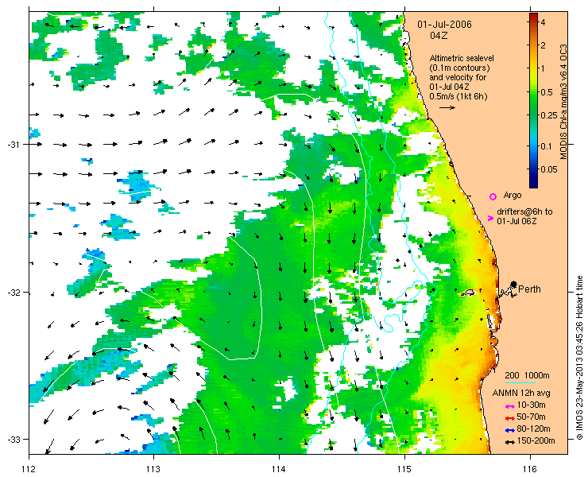
Task: Click the longitude axis label '114'
Action: point(279,469)
